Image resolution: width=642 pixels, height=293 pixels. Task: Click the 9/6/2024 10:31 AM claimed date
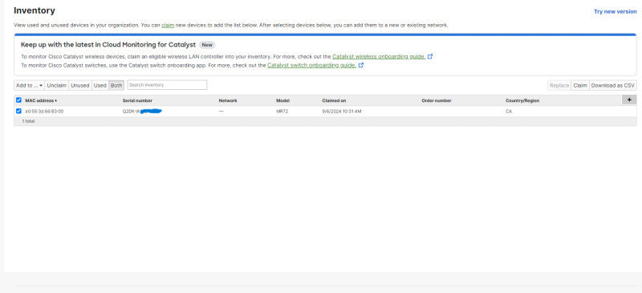342,112
